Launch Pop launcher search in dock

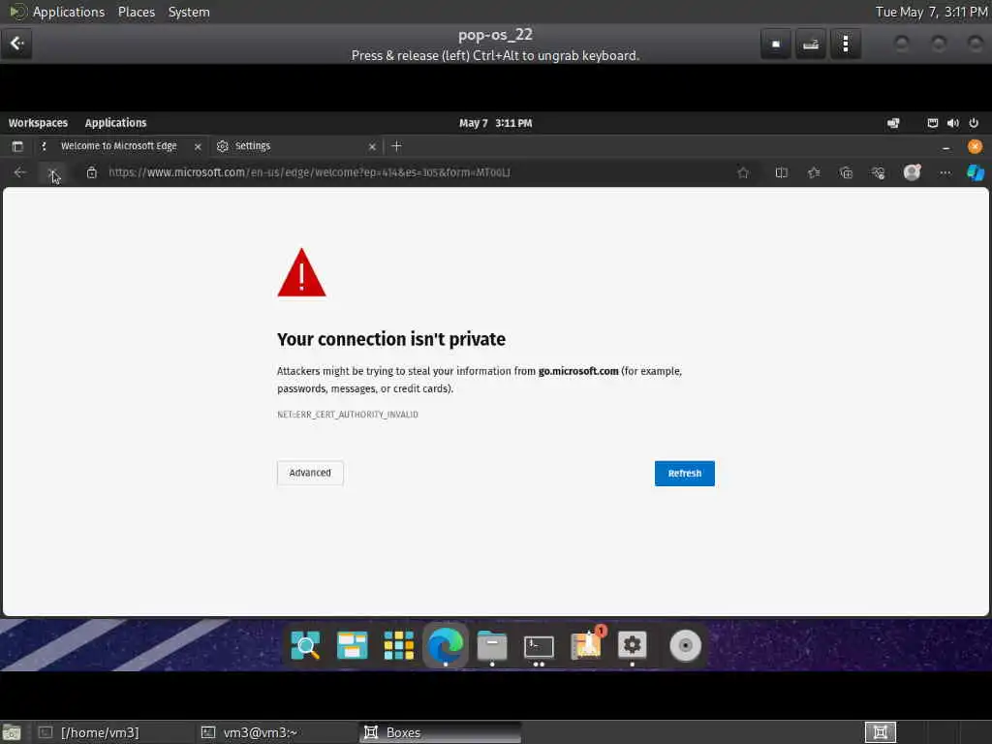pos(305,645)
